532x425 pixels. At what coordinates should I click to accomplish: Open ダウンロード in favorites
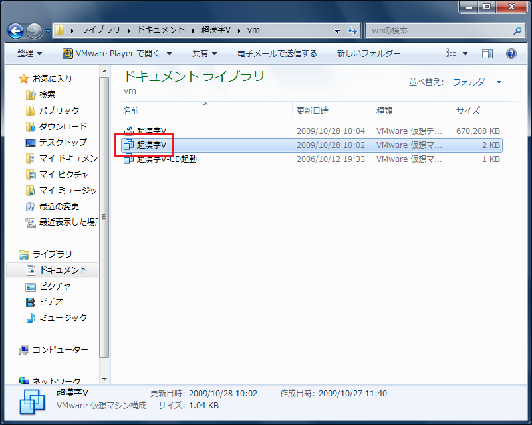click(63, 126)
